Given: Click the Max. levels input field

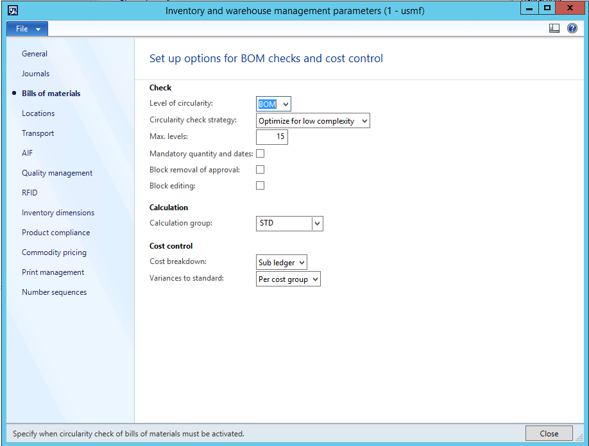Looking at the screenshot, I should pyautogui.click(x=271, y=136).
